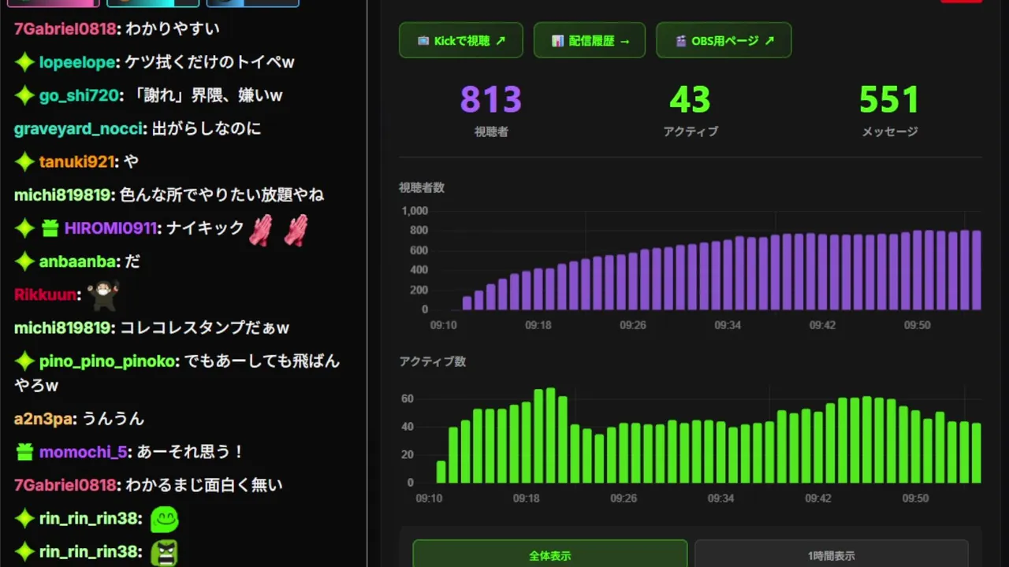The width and height of the screenshot is (1009, 567).
Task: Click the gift badge beside HIROMI0911
Action: point(50,228)
